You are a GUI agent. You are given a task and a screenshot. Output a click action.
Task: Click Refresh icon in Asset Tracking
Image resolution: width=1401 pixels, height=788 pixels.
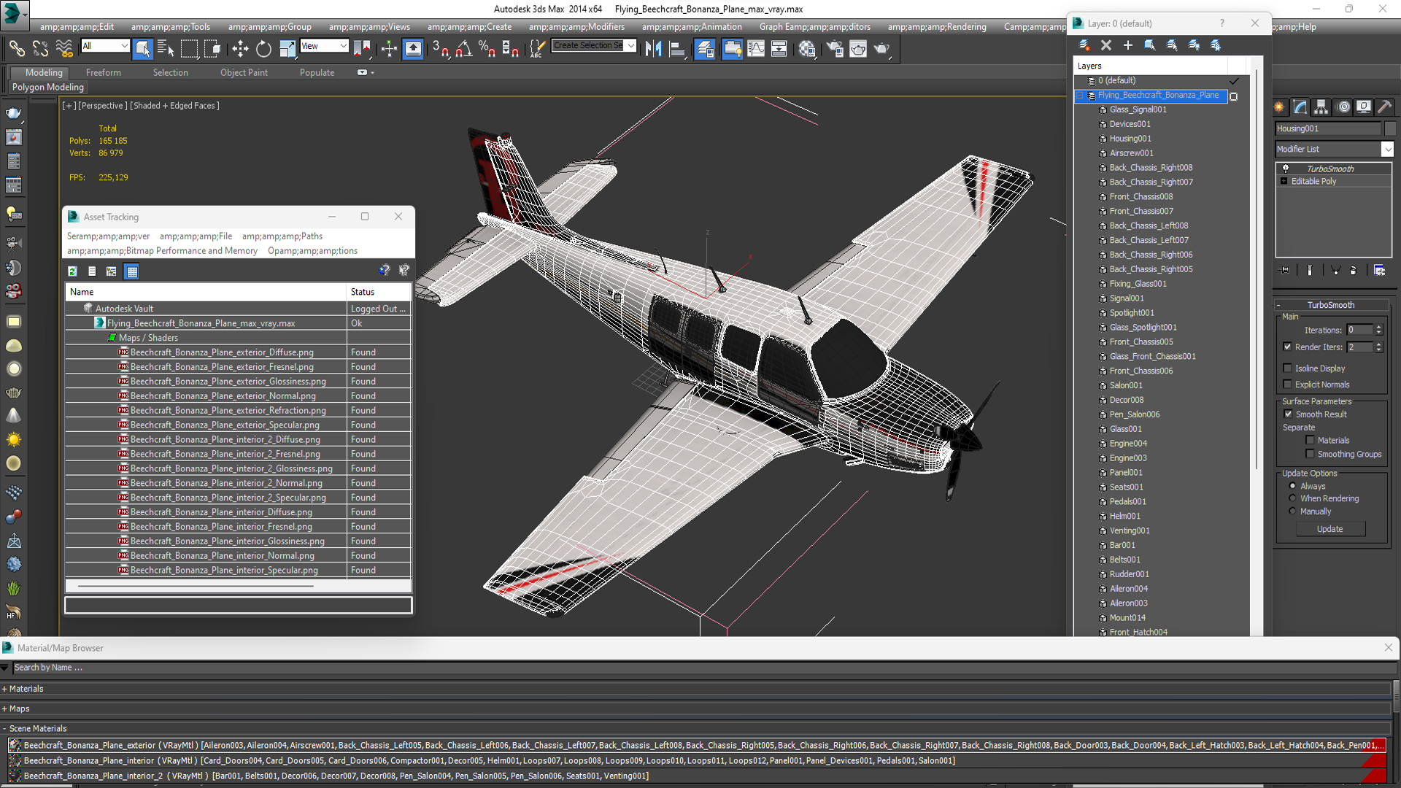click(x=72, y=271)
